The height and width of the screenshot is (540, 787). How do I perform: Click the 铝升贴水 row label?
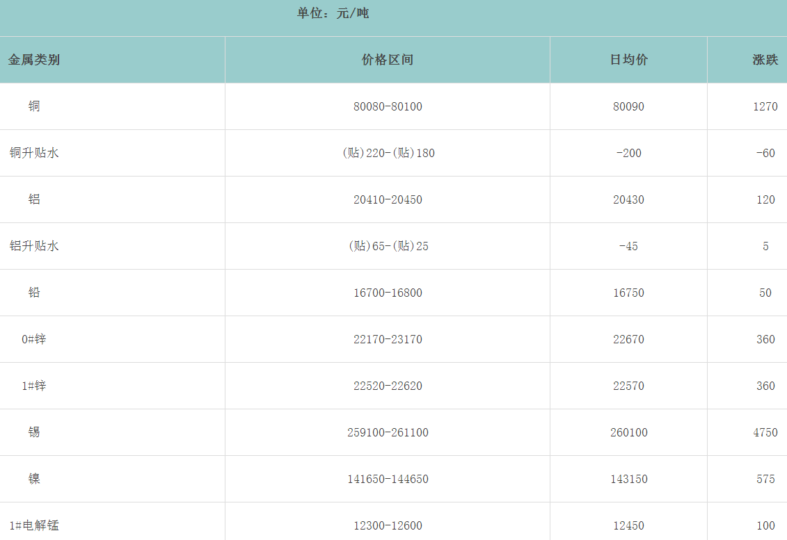pos(34,246)
